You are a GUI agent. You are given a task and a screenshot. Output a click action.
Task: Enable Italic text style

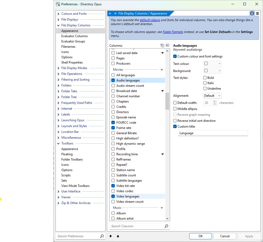point(205,83)
